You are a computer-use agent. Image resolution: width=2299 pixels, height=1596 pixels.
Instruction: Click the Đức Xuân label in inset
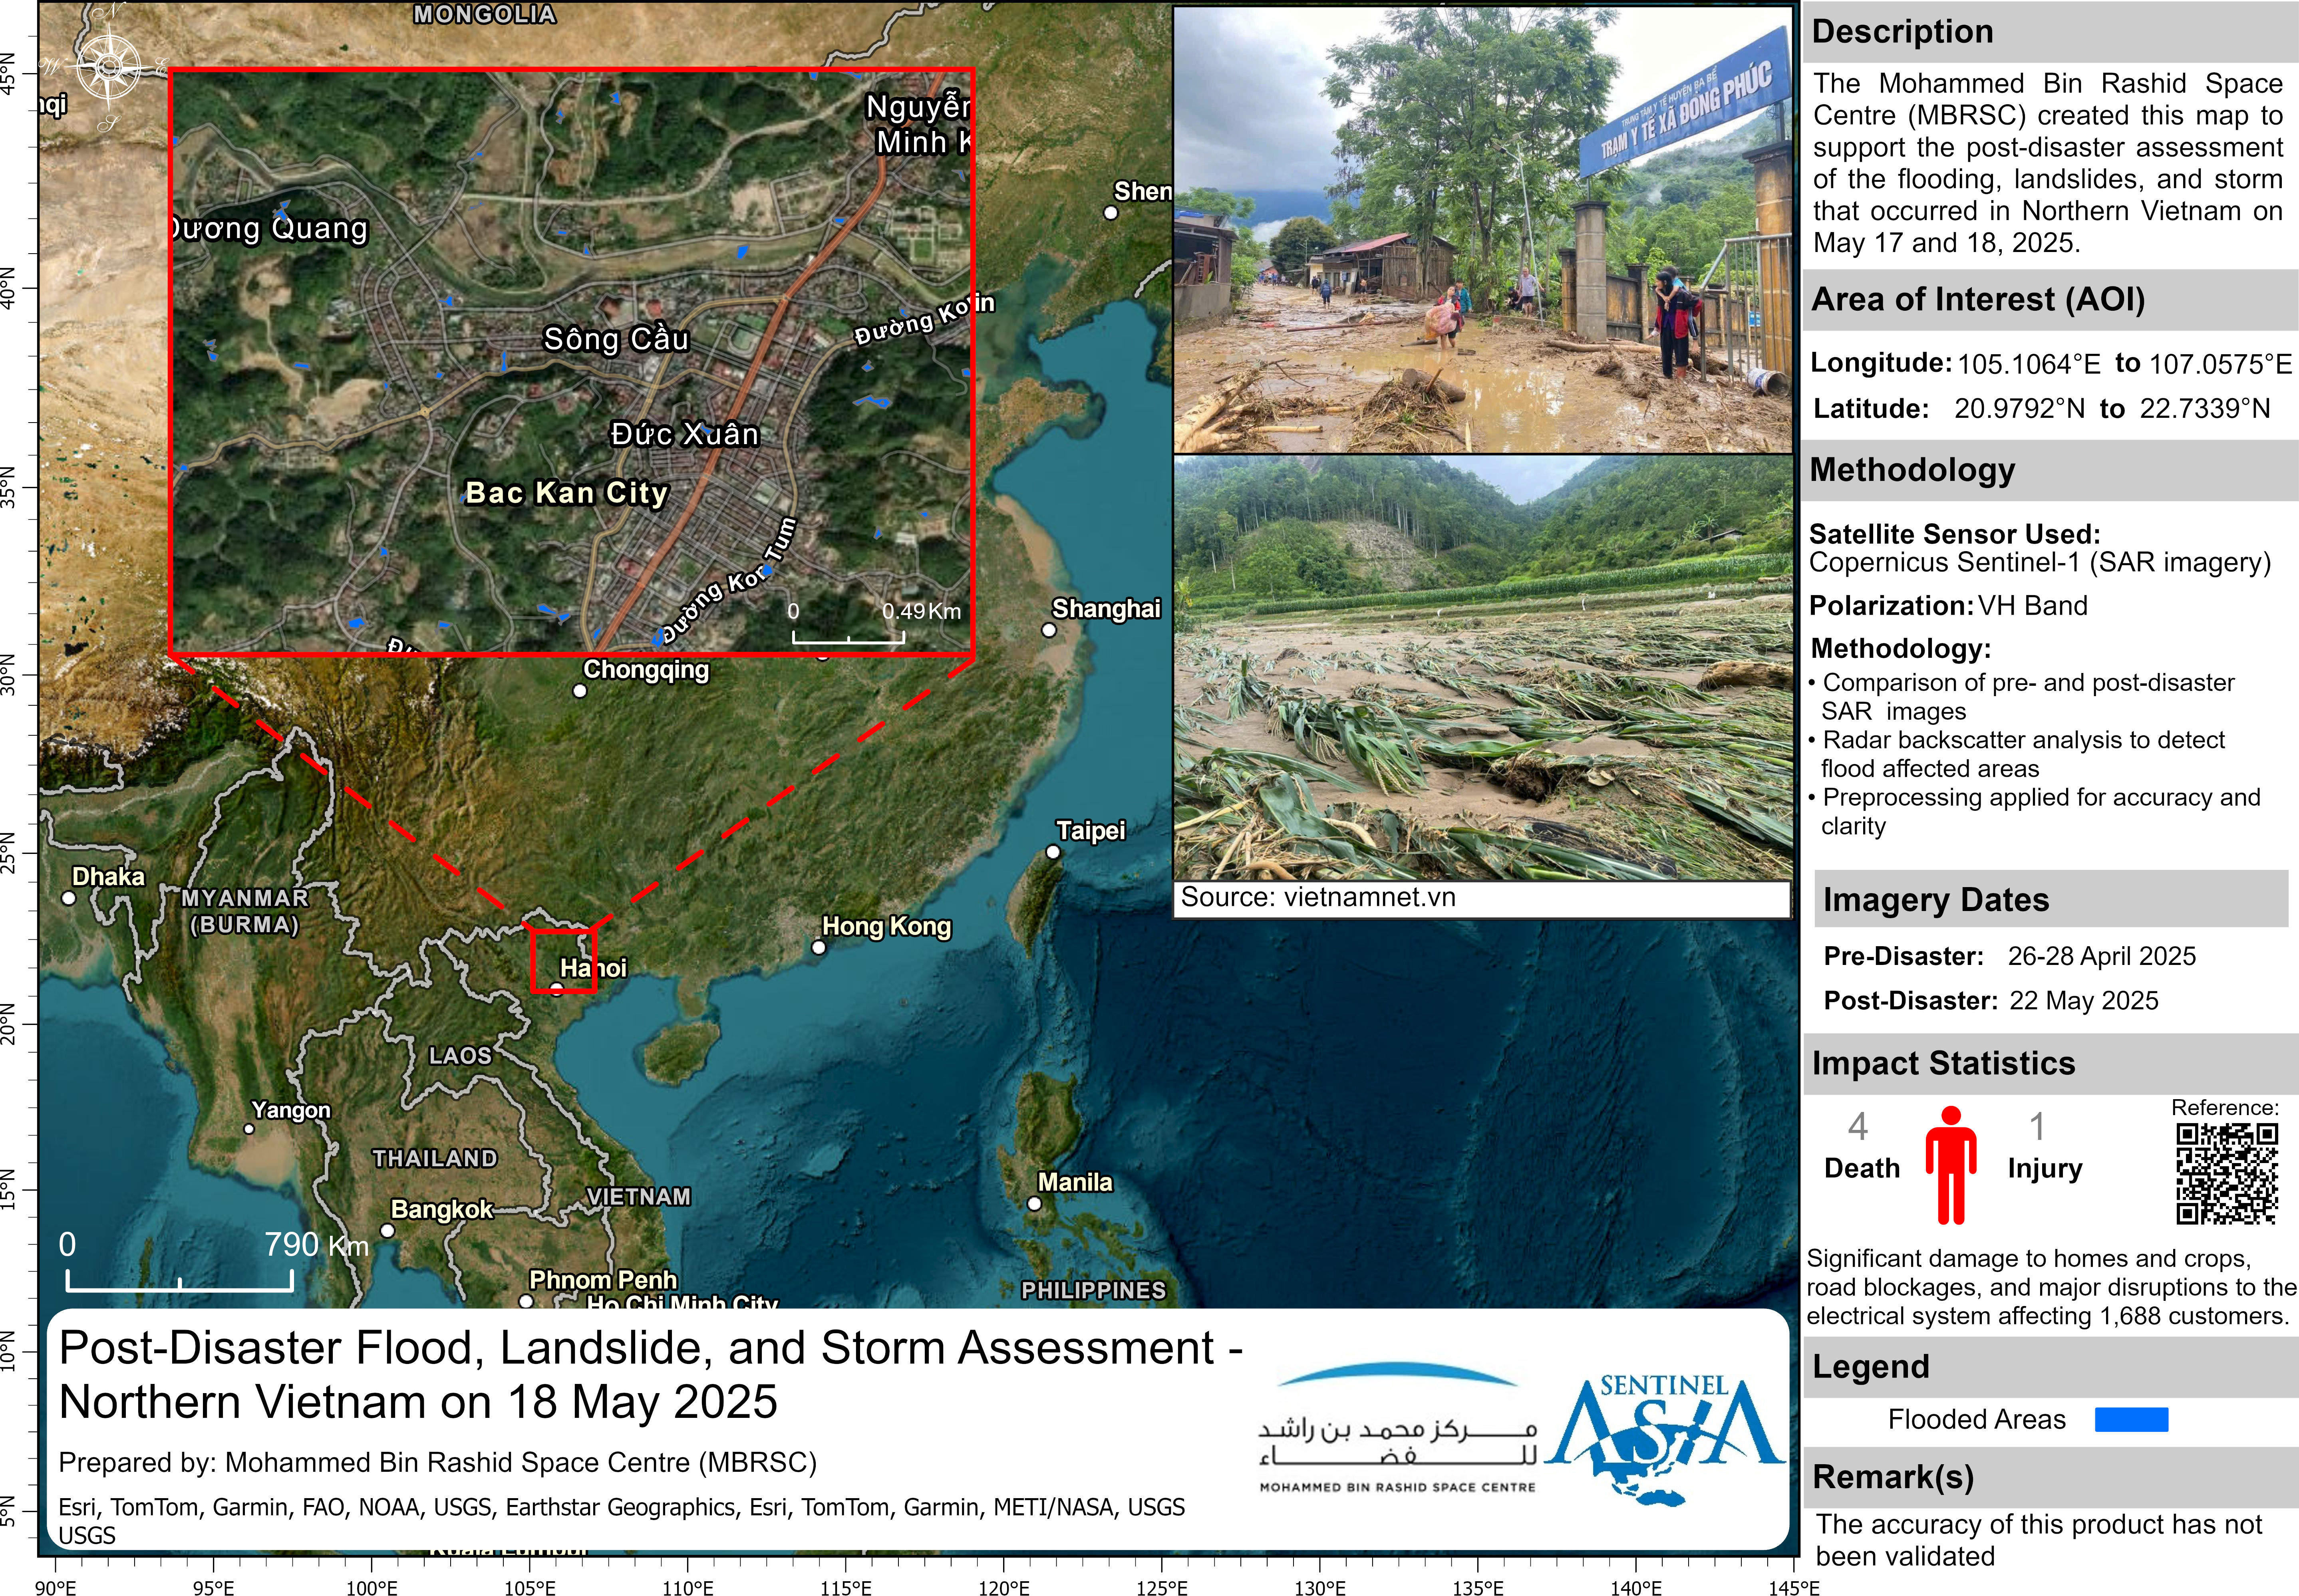[685, 434]
